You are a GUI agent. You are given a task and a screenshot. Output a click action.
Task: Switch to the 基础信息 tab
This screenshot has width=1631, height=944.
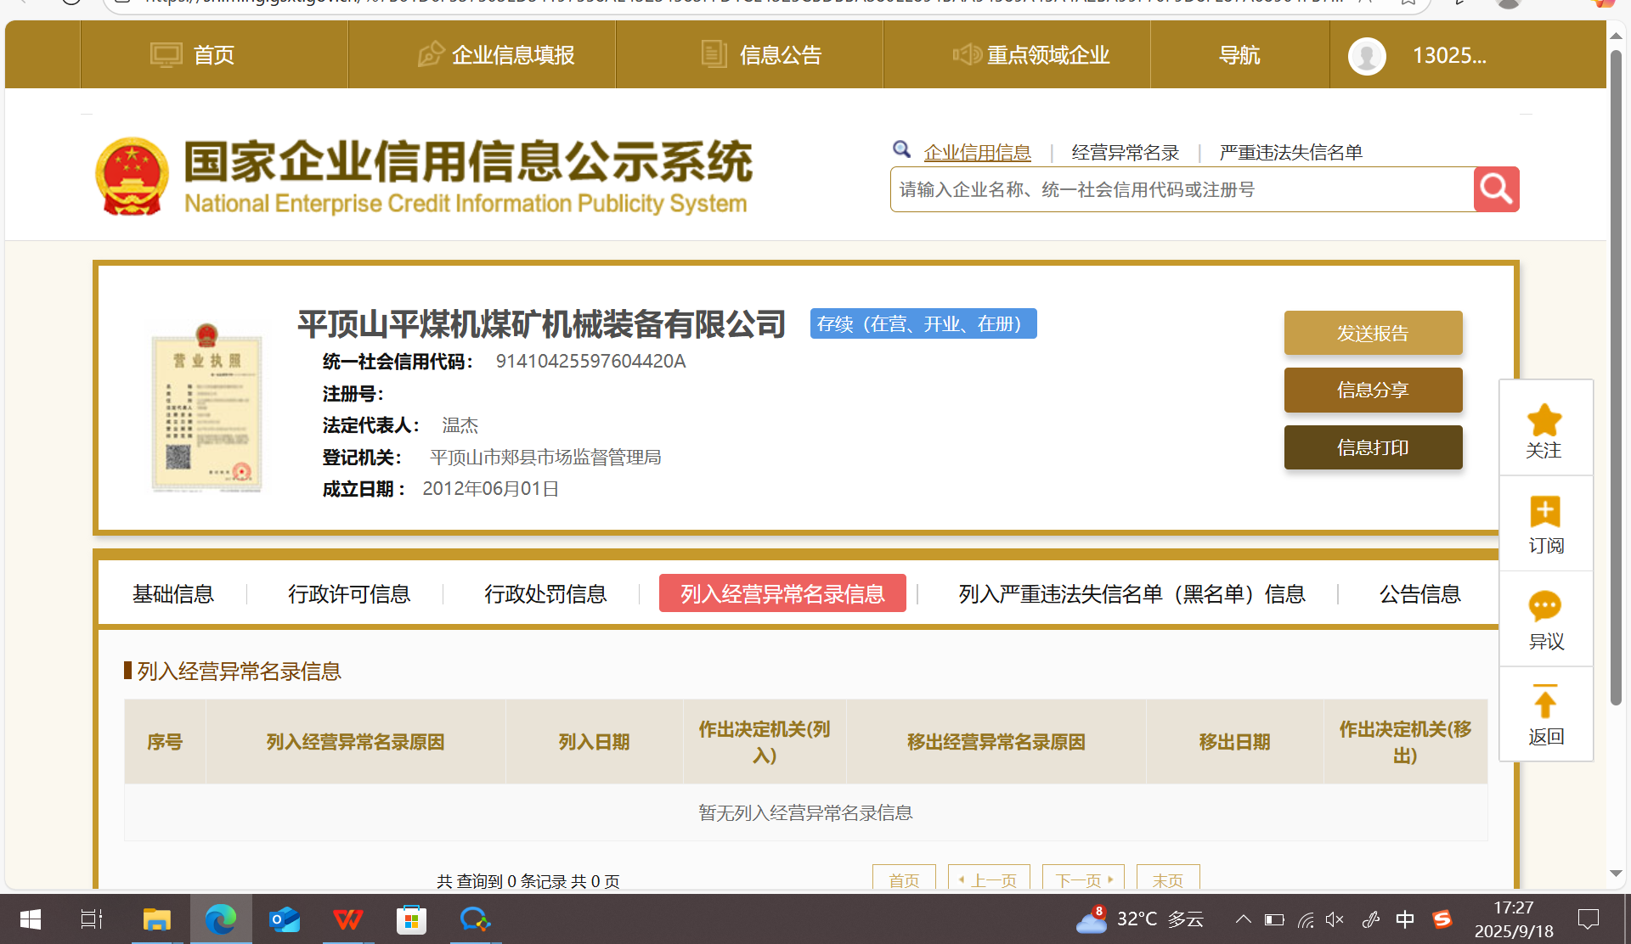click(173, 593)
